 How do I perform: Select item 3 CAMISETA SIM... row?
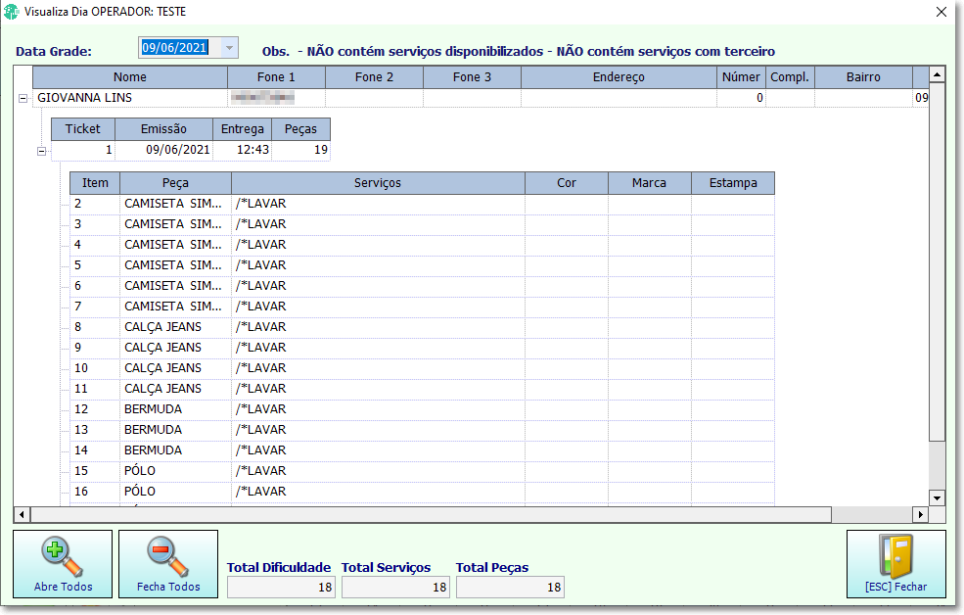[x=422, y=224]
